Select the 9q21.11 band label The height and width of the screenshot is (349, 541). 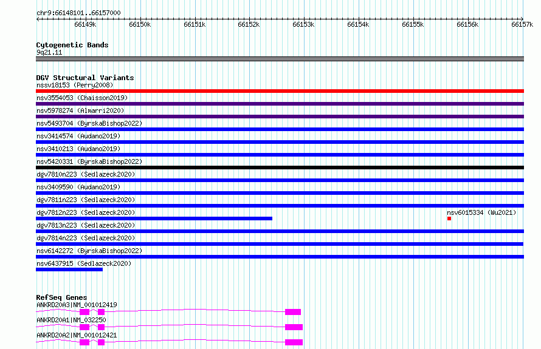click(49, 52)
